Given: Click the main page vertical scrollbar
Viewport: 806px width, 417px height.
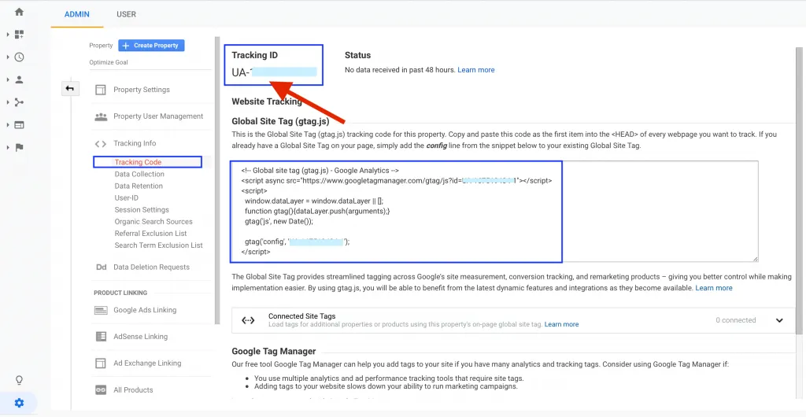Looking at the screenshot, I should coord(800,190).
